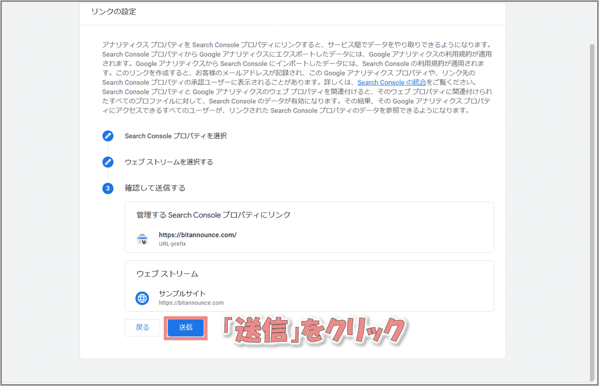Screen dimensions: 599x386
Task: Click the blue globe web stream icon
Action: 142,298
